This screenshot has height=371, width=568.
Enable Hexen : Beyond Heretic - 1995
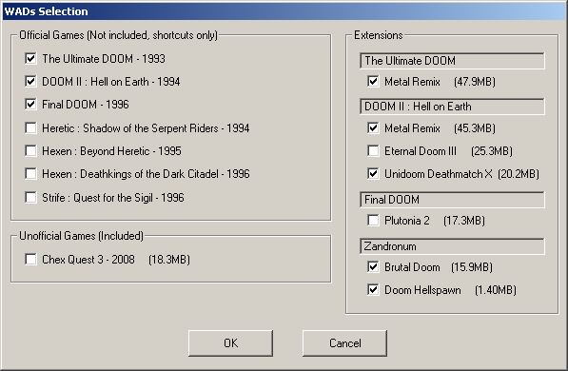[30, 150]
